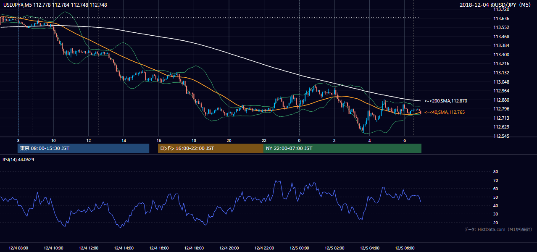
Task: Click hour label 10 under the price chart
Action: (x=53, y=140)
